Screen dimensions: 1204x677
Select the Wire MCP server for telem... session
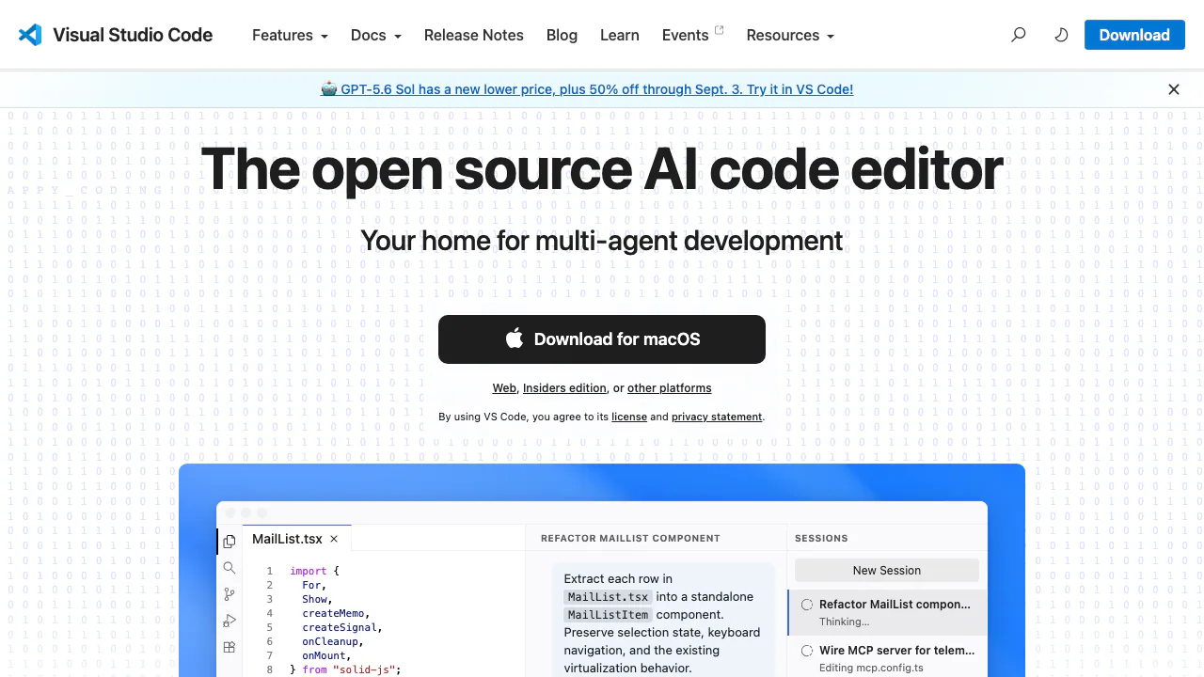coord(887,658)
